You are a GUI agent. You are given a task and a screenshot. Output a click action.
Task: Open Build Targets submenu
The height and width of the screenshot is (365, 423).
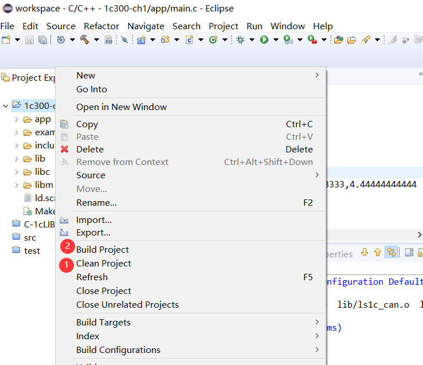(x=191, y=323)
